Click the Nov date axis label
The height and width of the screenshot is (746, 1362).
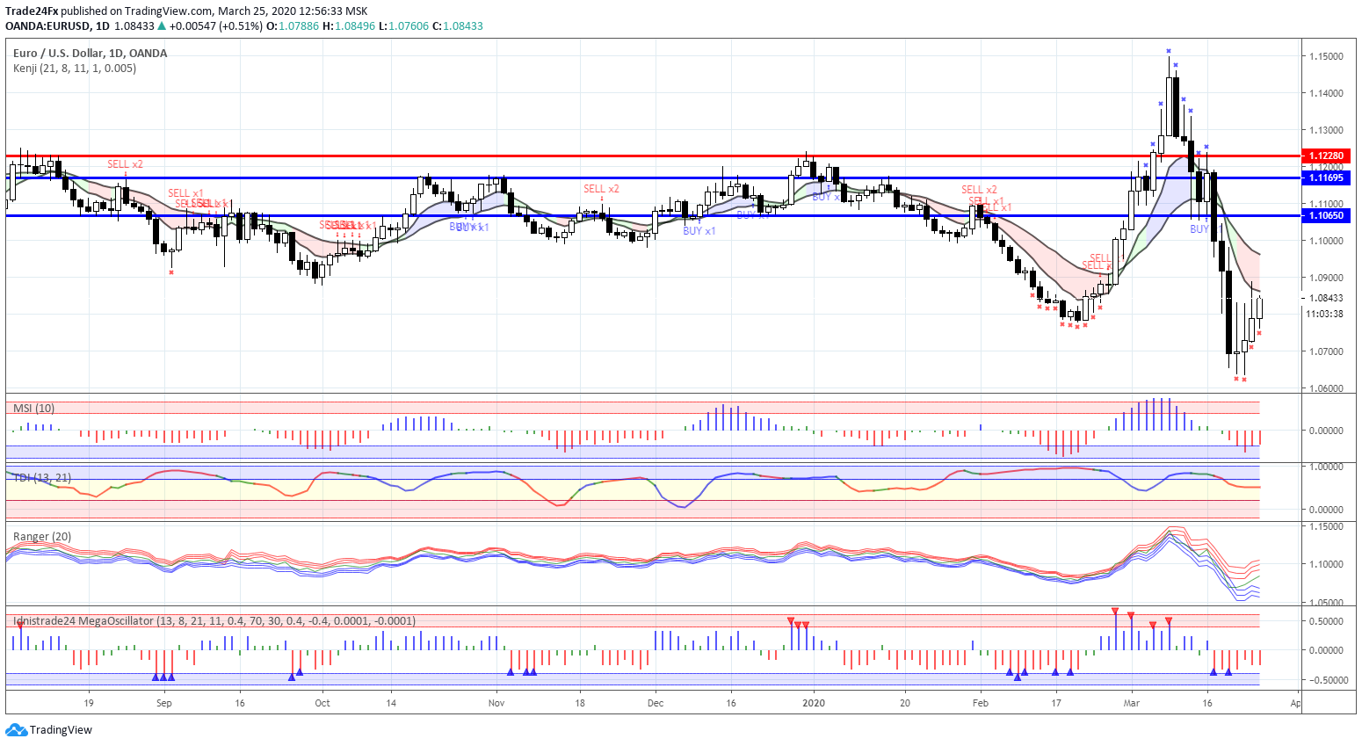(496, 703)
